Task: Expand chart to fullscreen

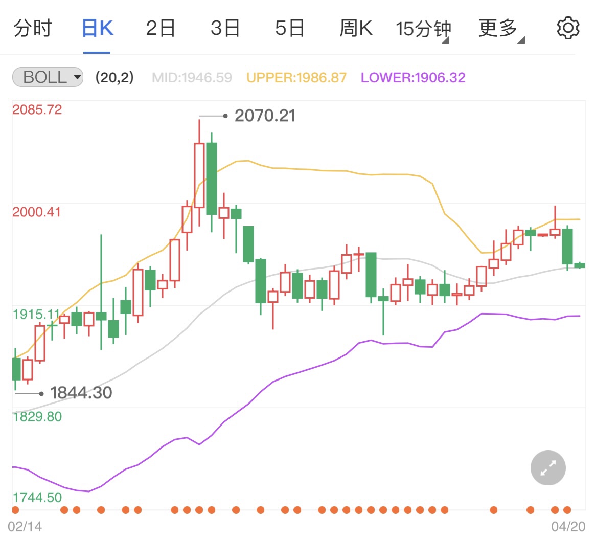Action: [x=548, y=467]
